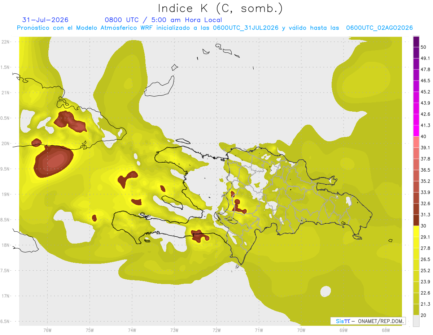Click the '73W' longitude label
Screen dimensions: 433x335
click(x=174, y=330)
